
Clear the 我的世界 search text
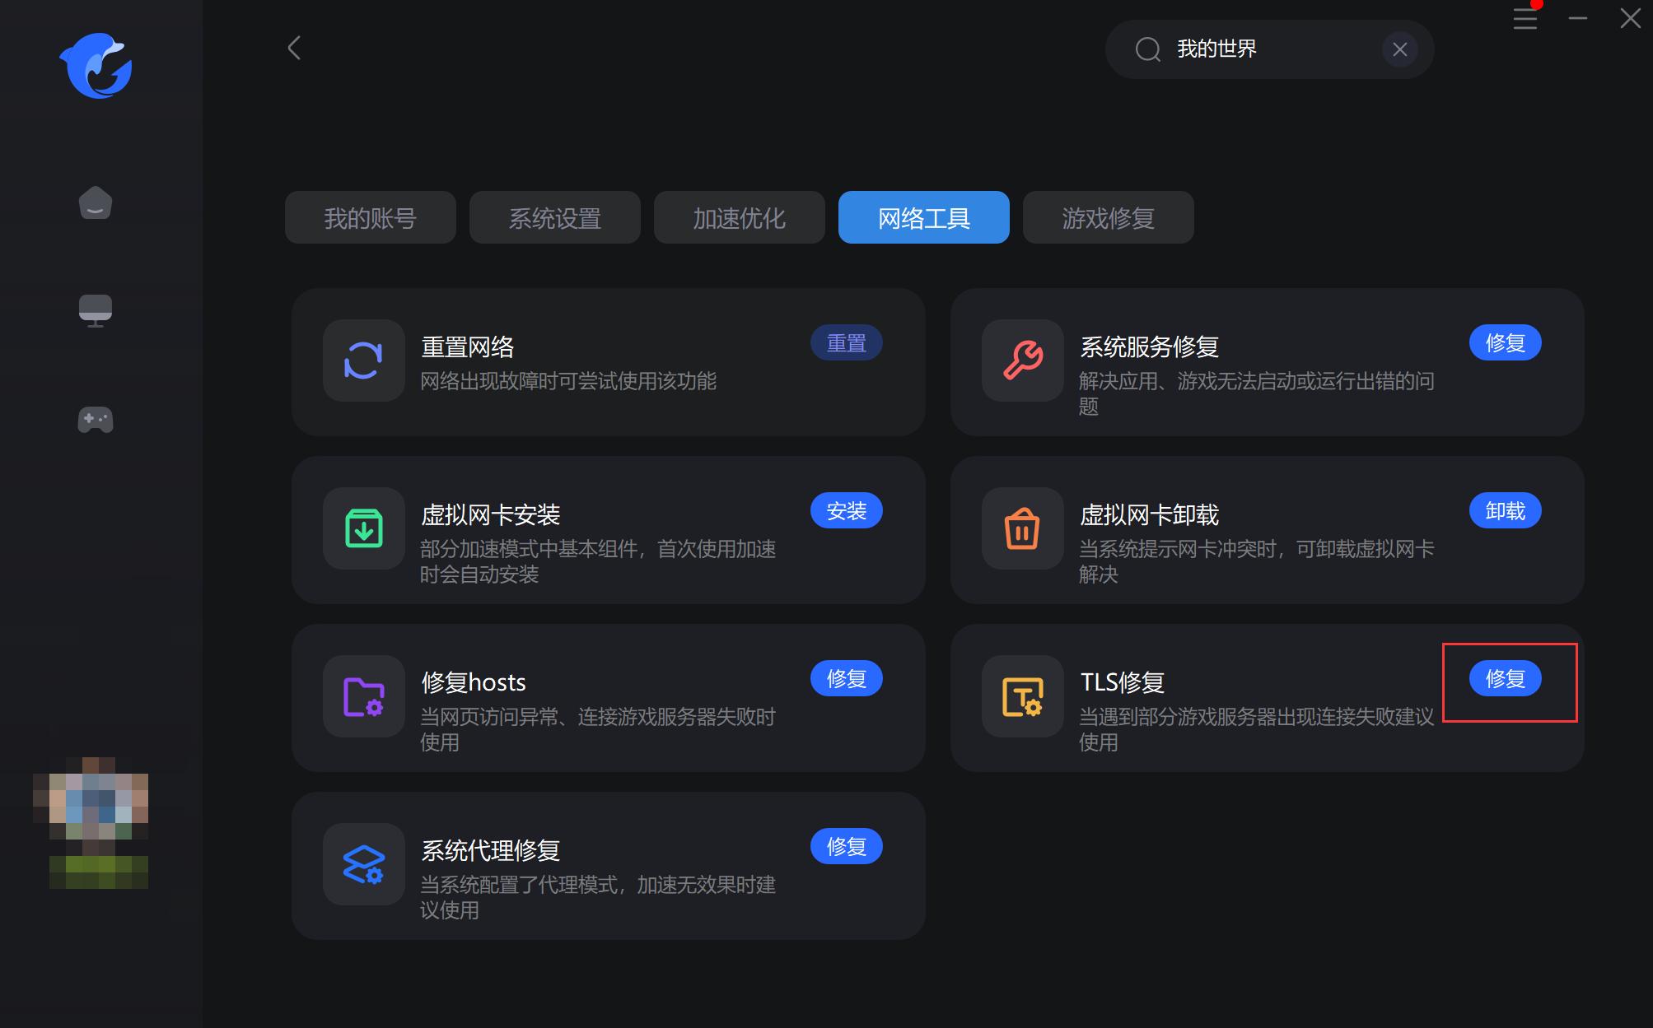pyautogui.click(x=1400, y=49)
